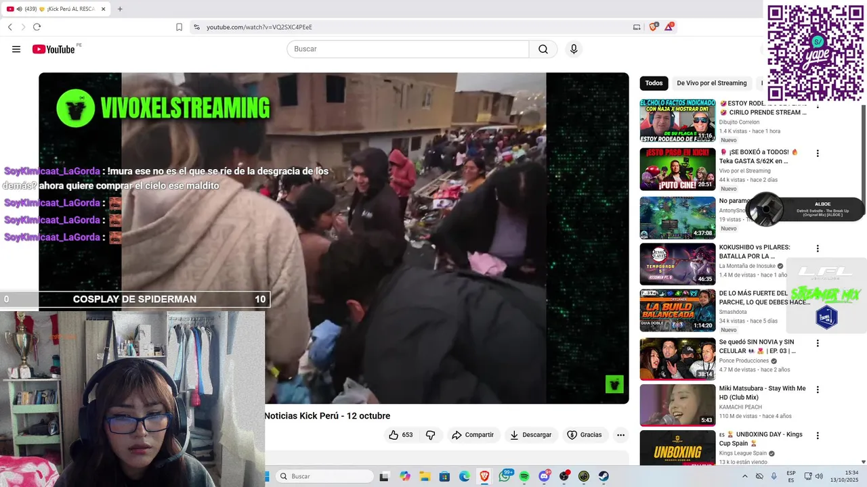
Task: Open Discord from the taskbar
Action: point(544,476)
